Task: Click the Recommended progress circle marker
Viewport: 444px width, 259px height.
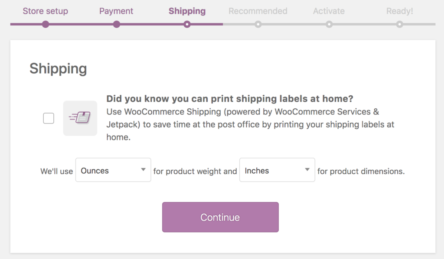Action: coord(258,24)
